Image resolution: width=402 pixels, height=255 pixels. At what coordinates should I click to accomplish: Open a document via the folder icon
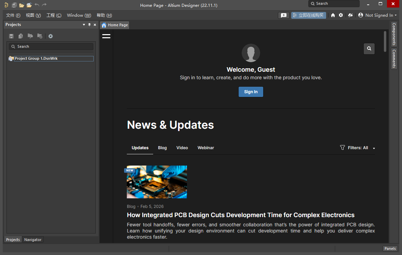22,5
